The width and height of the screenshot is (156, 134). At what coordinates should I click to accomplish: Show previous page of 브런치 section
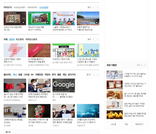[x=94, y=40]
